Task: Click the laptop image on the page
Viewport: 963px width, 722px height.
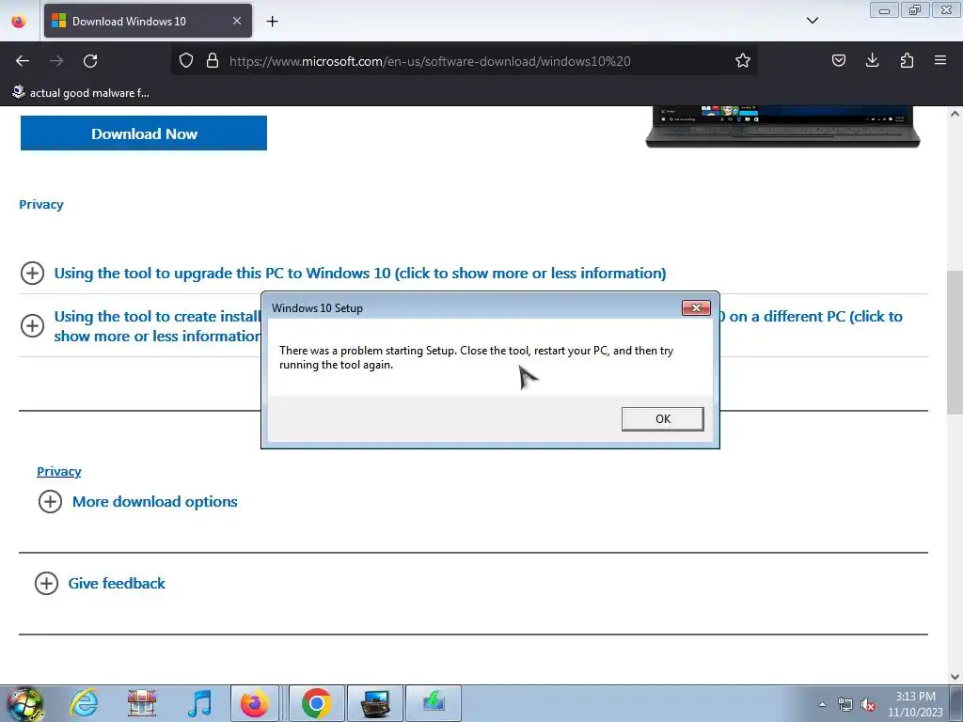Action: tap(782, 127)
